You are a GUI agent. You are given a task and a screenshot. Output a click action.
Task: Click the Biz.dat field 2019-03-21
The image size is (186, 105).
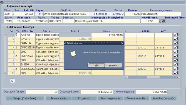click(118, 14)
